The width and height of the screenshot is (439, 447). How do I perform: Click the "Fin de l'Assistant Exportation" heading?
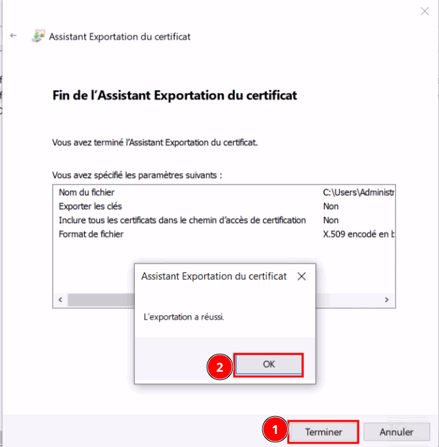[x=175, y=96]
